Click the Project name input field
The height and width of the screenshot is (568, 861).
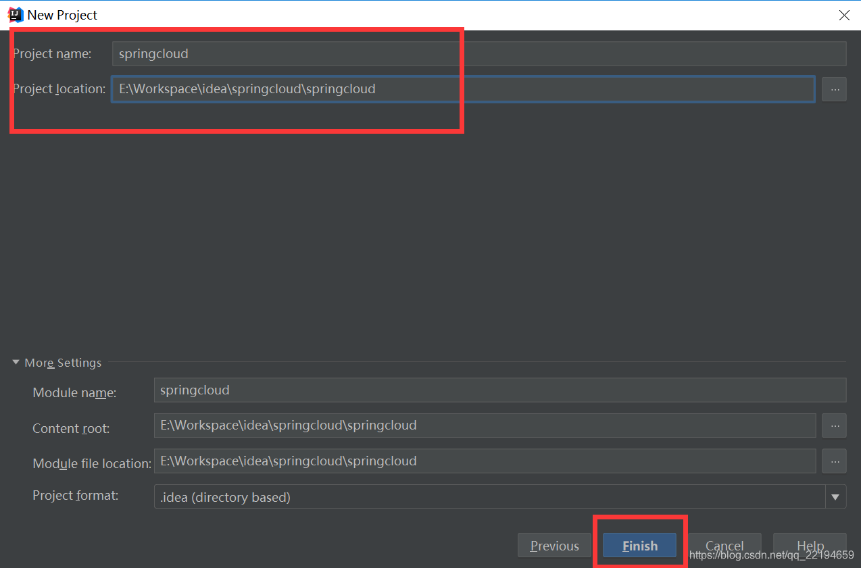pos(479,53)
